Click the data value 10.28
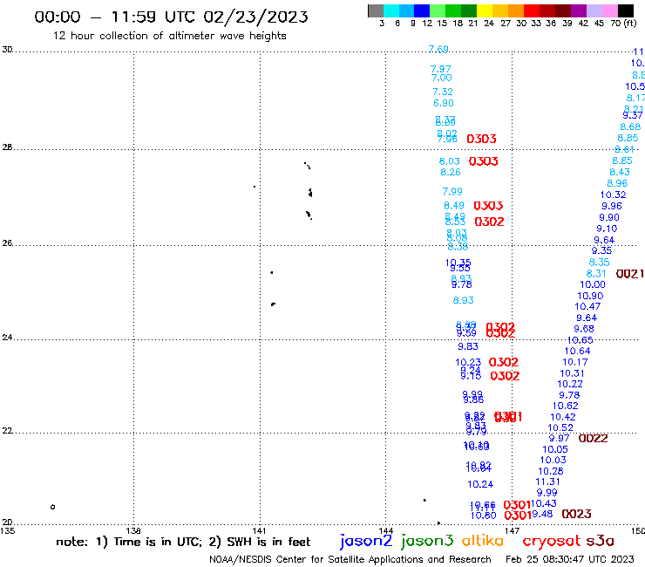This screenshot has height=567, width=645. pos(551,471)
